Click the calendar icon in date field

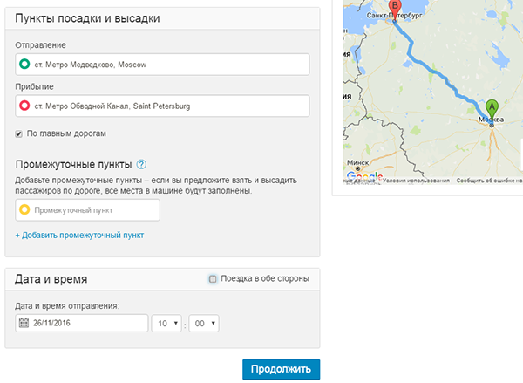click(24, 324)
